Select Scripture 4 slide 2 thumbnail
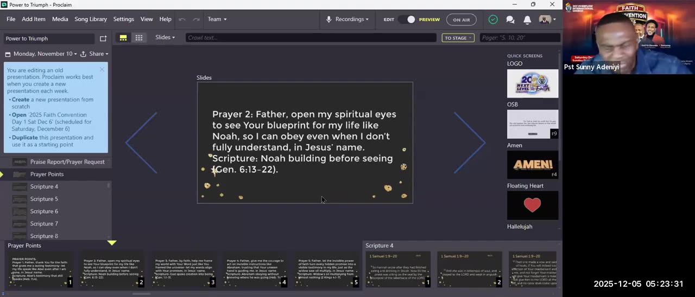This screenshot has width=695, height=297. 470,269
